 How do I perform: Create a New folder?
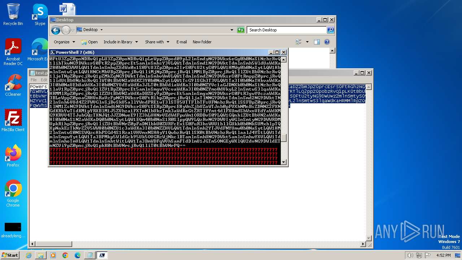(x=202, y=42)
